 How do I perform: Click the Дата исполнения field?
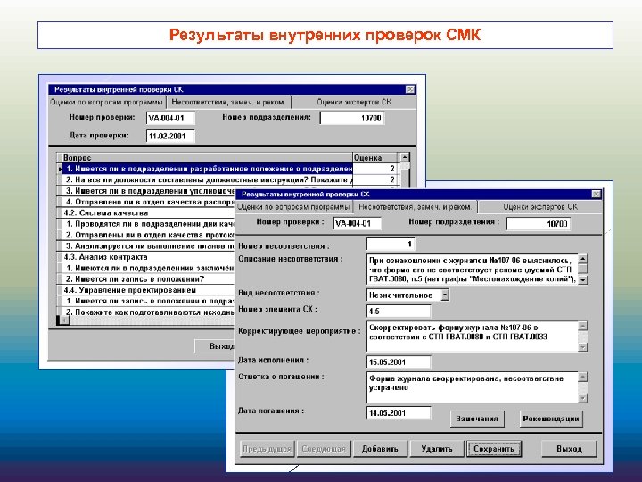pos(399,361)
